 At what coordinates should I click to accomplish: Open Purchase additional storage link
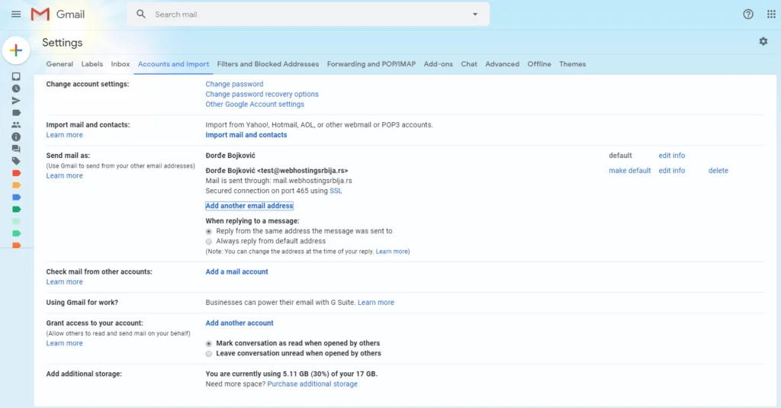click(312, 384)
